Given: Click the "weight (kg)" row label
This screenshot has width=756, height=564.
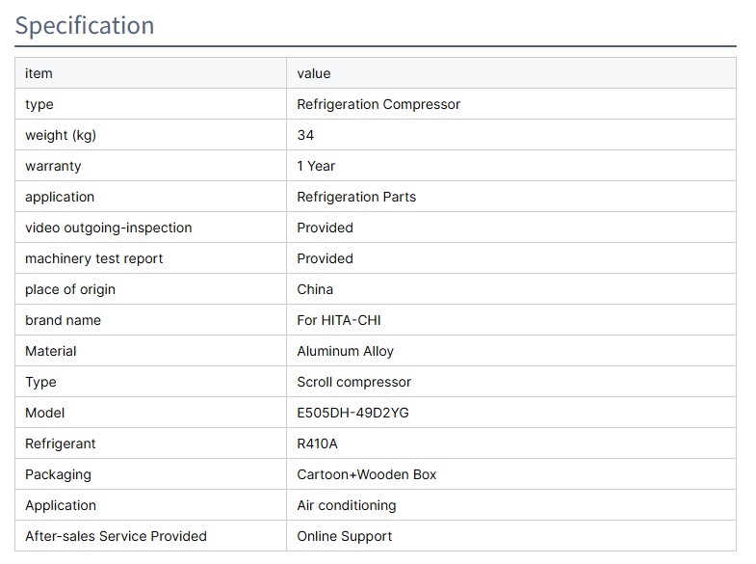Looking at the screenshot, I should 61,135.
